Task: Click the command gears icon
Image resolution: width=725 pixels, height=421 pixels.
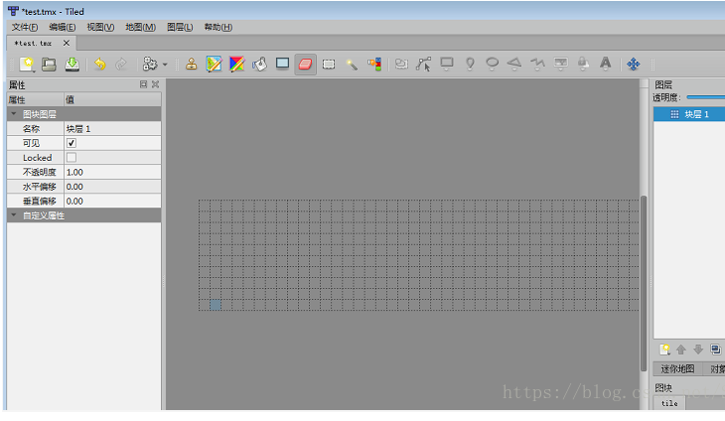Action: click(150, 65)
